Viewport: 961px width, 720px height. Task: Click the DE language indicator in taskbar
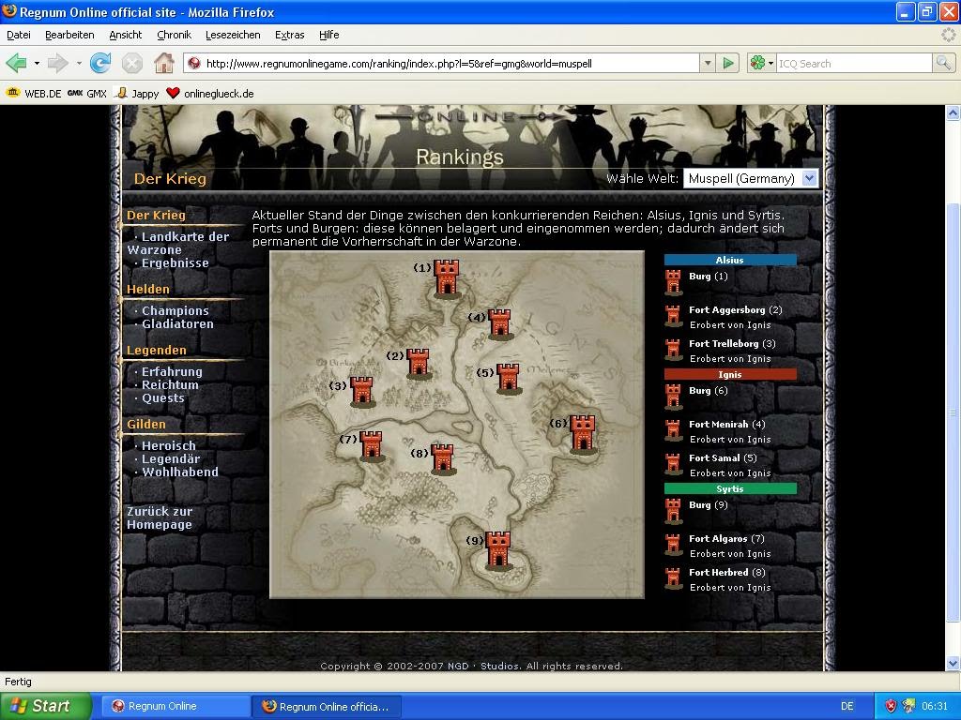847,707
